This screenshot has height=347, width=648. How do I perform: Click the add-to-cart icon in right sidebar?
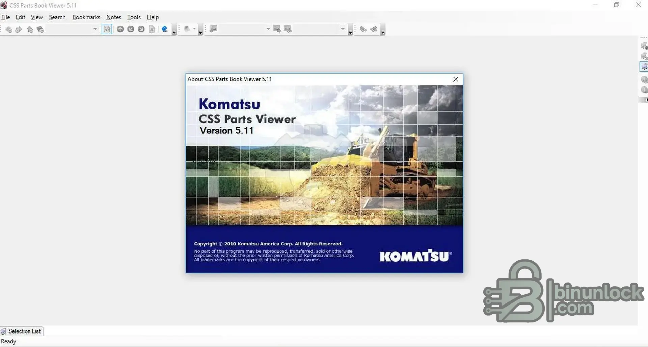[644, 46]
